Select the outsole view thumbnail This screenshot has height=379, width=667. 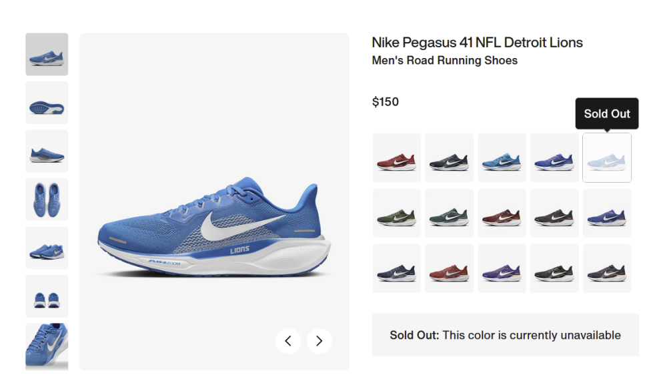[47, 103]
